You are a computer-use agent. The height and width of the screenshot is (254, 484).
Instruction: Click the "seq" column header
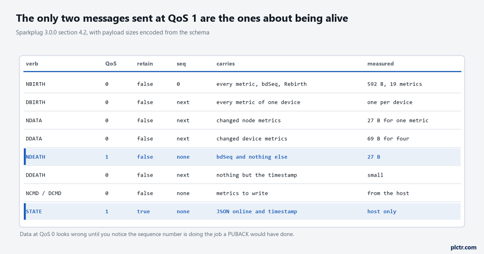(181, 64)
